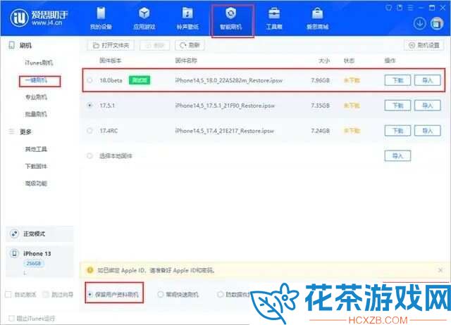This screenshot has height=325, width=451.
Task: Click 导入 for the 17.4RC firmware
Action: [428, 131]
